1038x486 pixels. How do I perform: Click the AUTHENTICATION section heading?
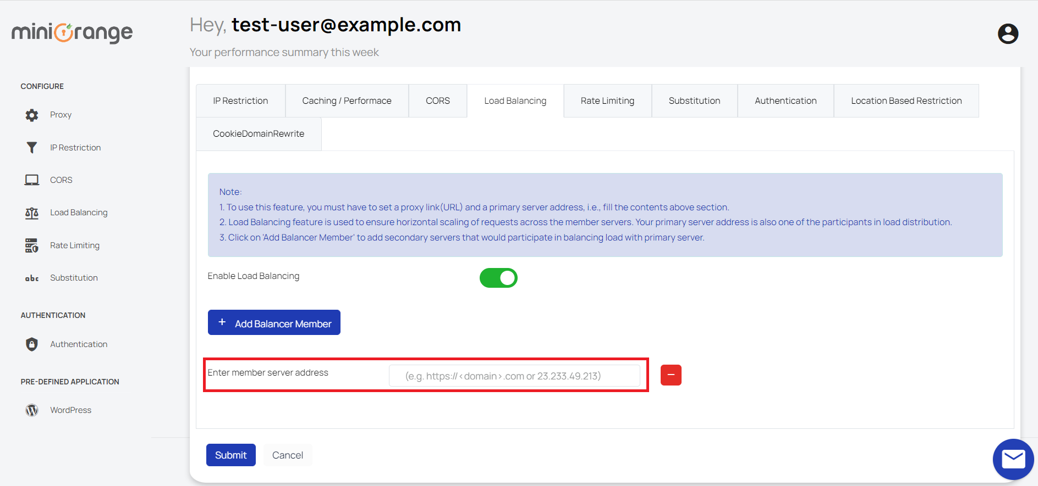[53, 315]
